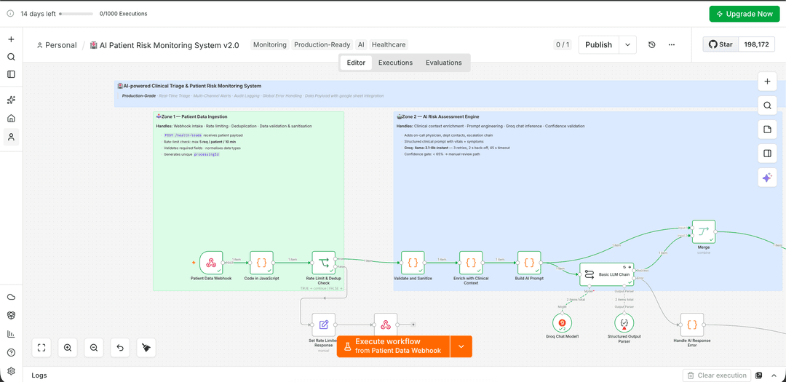Select the Enrich with Clinical Context node
The width and height of the screenshot is (786, 382).
[471, 263]
